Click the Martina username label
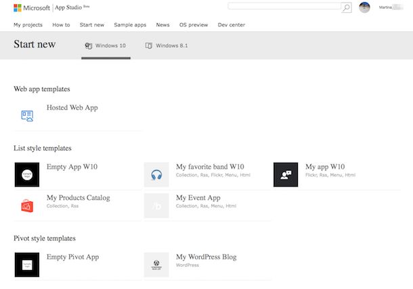 (385, 7)
